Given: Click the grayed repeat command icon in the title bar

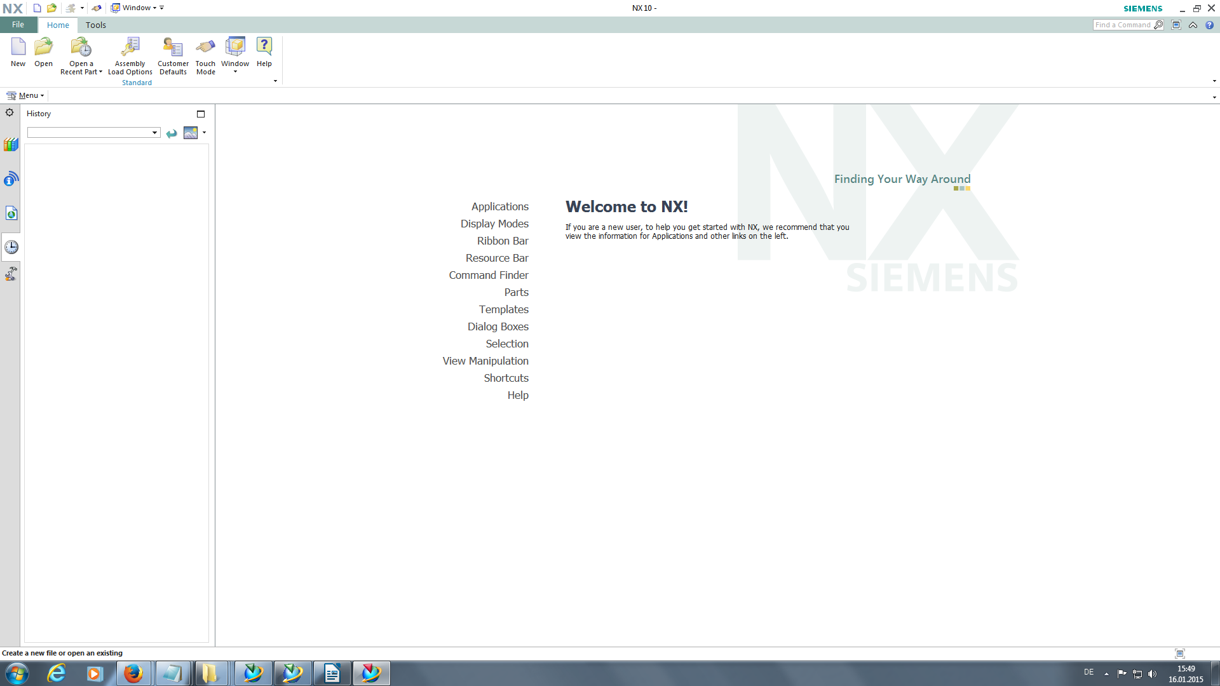Looking at the screenshot, I should [71, 8].
